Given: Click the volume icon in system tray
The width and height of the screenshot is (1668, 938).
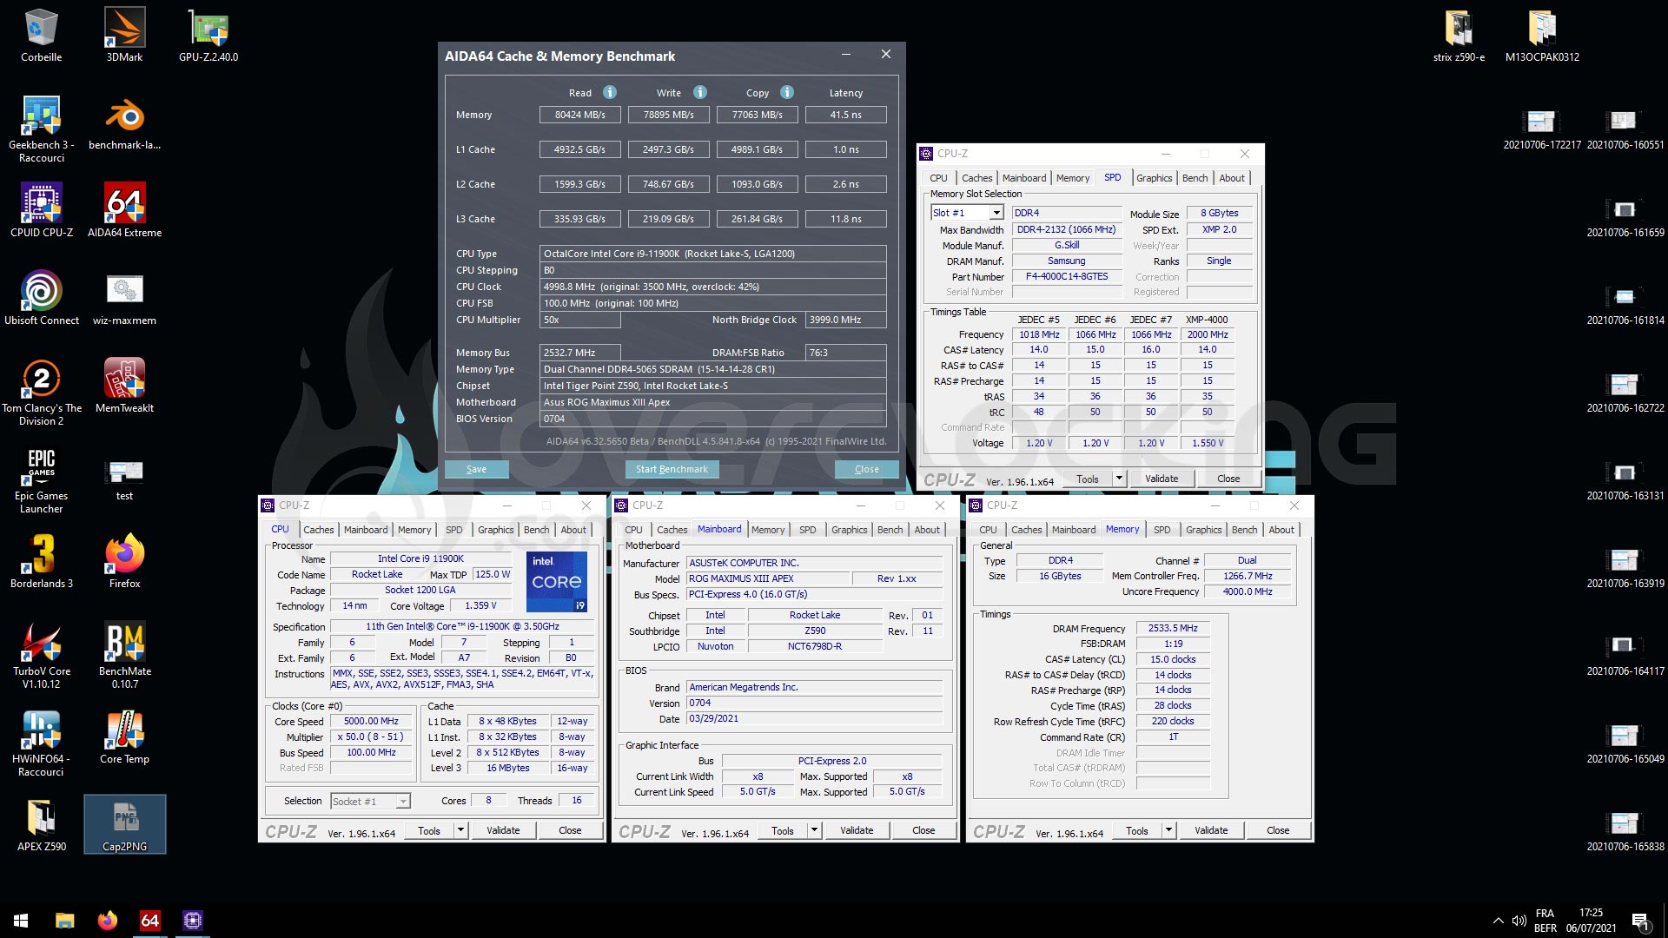Looking at the screenshot, I should tap(1519, 921).
